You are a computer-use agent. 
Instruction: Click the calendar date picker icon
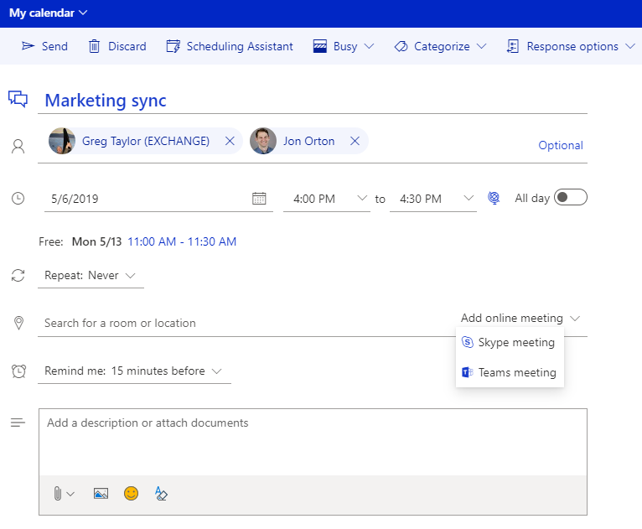[259, 199]
